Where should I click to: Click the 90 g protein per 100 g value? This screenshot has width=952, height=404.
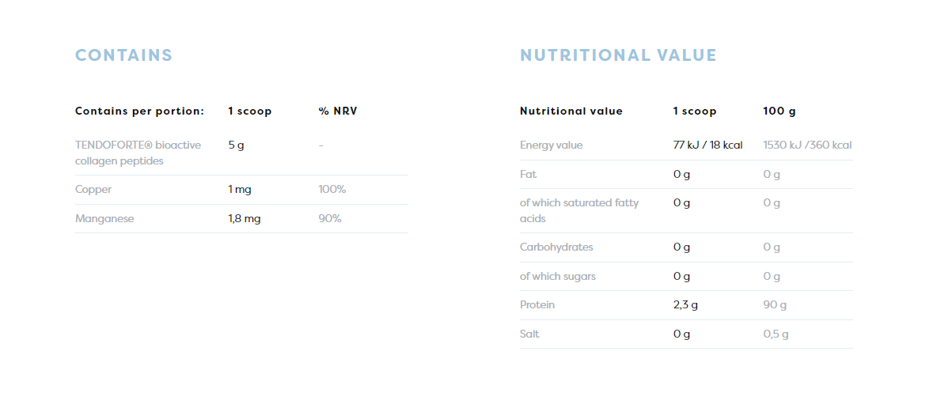pos(776,305)
